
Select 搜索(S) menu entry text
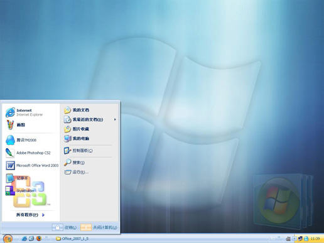(x=78, y=163)
